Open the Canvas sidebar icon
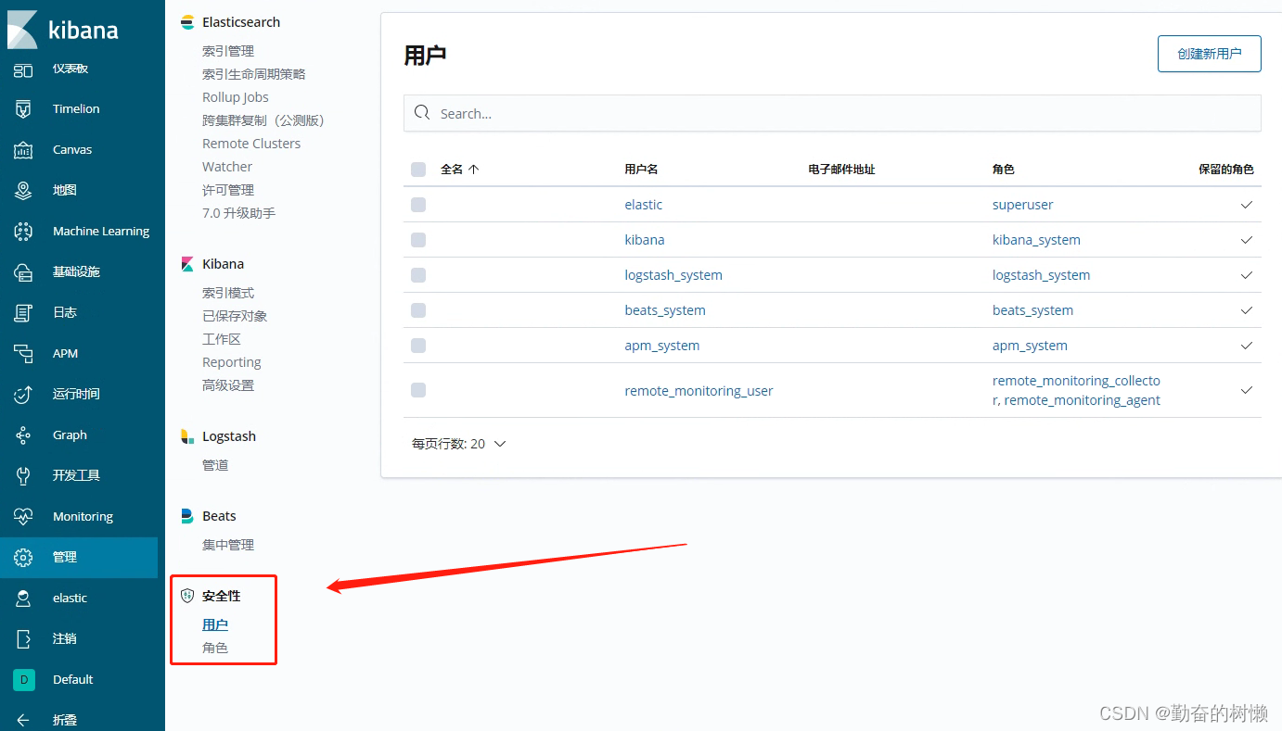The image size is (1282, 731). 23,150
